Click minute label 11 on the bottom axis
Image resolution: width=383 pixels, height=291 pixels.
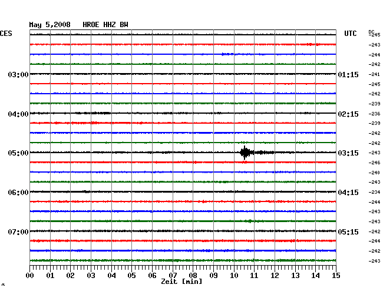pos(254,276)
